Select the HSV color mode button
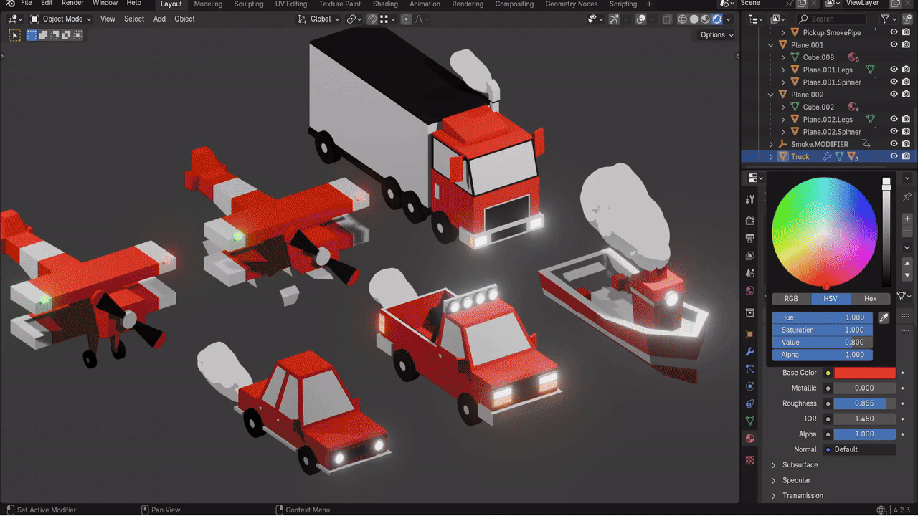Image resolution: width=918 pixels, height=516 pixels. pos(831,299)
